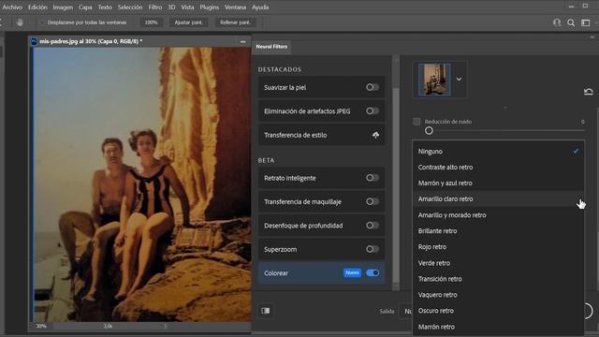Click the reset parameters arrow icon
The height and width of the screenshot is (337, 599).
(589, 92)
